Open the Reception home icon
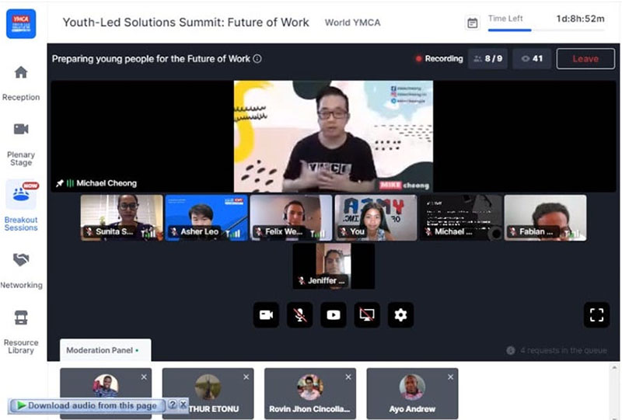Image resolution: width=622 pixels, height=420 pixels. click(x=21, y=72)
